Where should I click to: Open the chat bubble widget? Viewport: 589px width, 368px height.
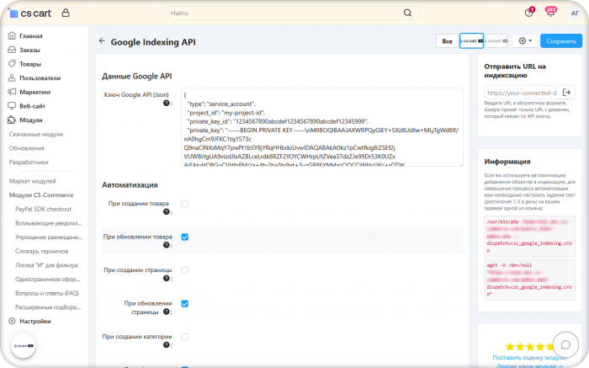[x=565, y=344]
